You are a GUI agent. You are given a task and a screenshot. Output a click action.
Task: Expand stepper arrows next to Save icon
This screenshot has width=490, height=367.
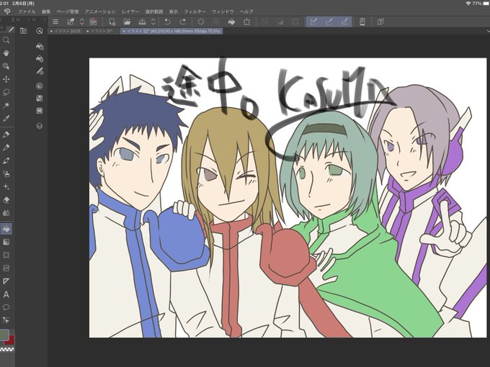pyautogui.click(x=153, y=22)
